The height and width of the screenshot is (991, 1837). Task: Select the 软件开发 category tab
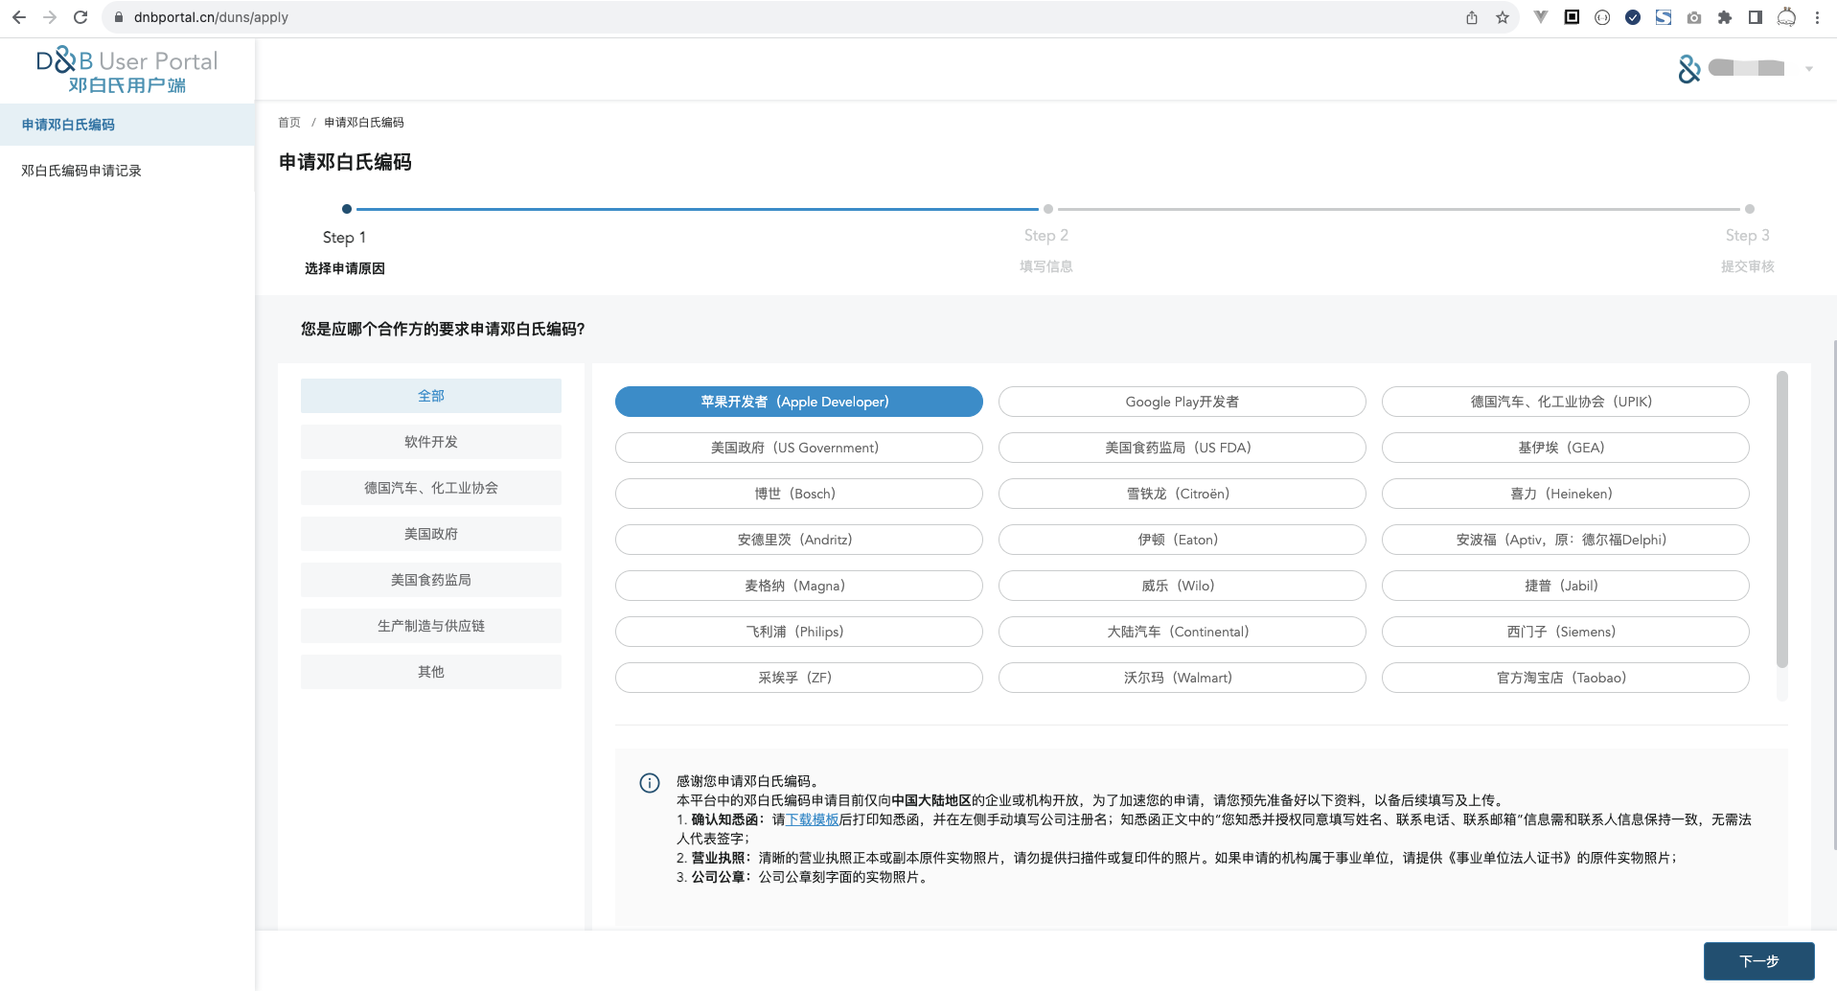(x=431, y=442)
